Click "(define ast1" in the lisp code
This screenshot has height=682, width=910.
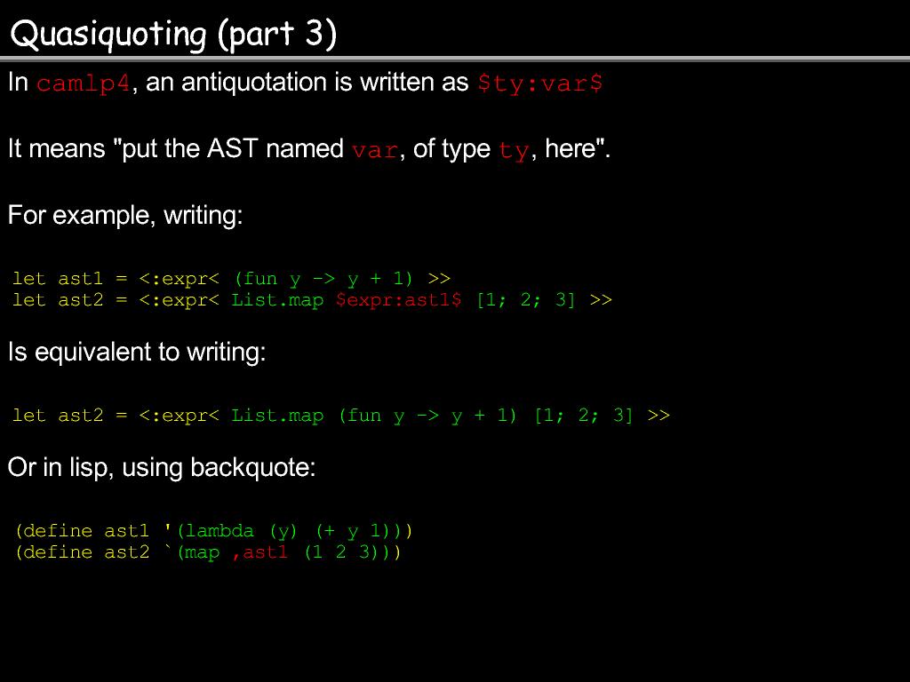click(82, 531)
